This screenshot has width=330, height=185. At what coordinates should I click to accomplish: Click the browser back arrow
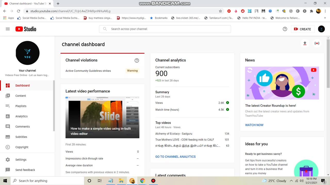[x=5, y=11]
